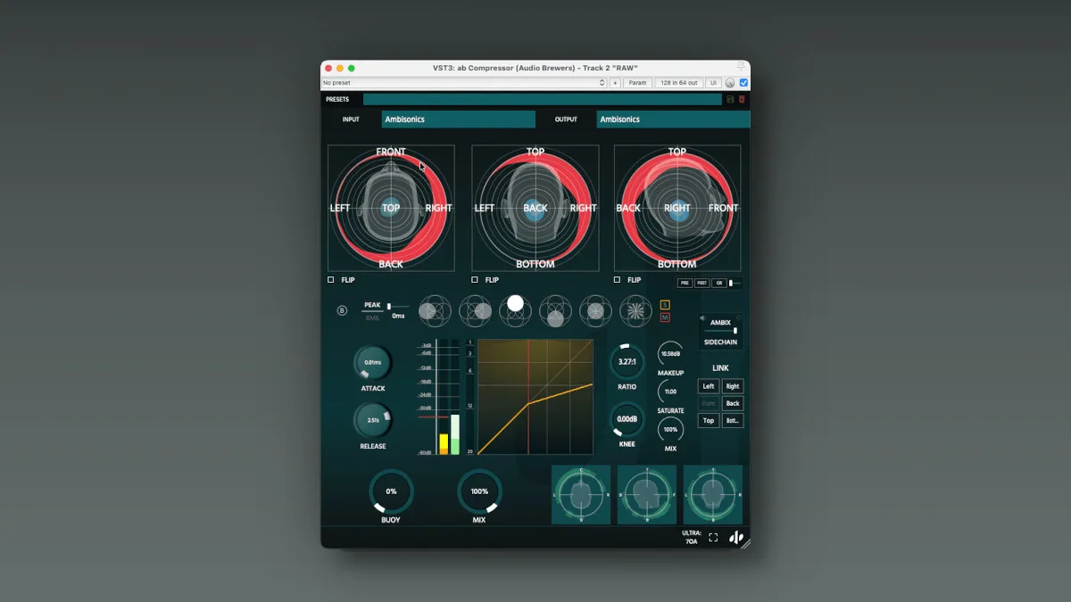This screenshot has height=602, width=1071.
Task: Click the 128 in 64 out button
Action: (x=678, y=83)
